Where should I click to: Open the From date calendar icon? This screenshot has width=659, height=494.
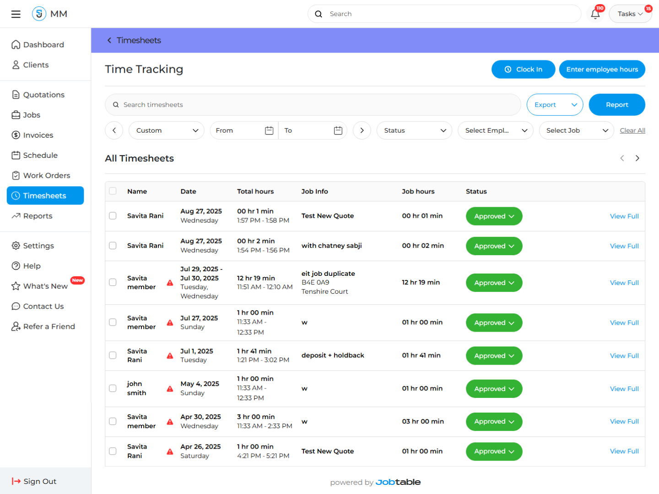[x=269, y=130]
